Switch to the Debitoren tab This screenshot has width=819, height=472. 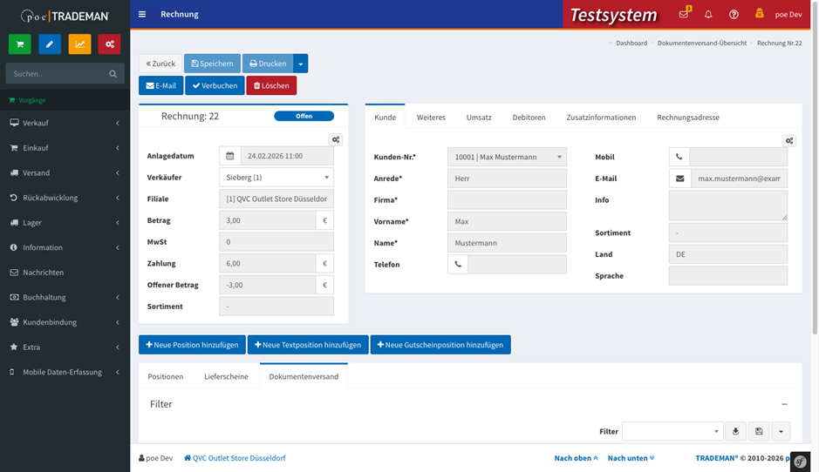pyautogui.click(x=529, y=118)
